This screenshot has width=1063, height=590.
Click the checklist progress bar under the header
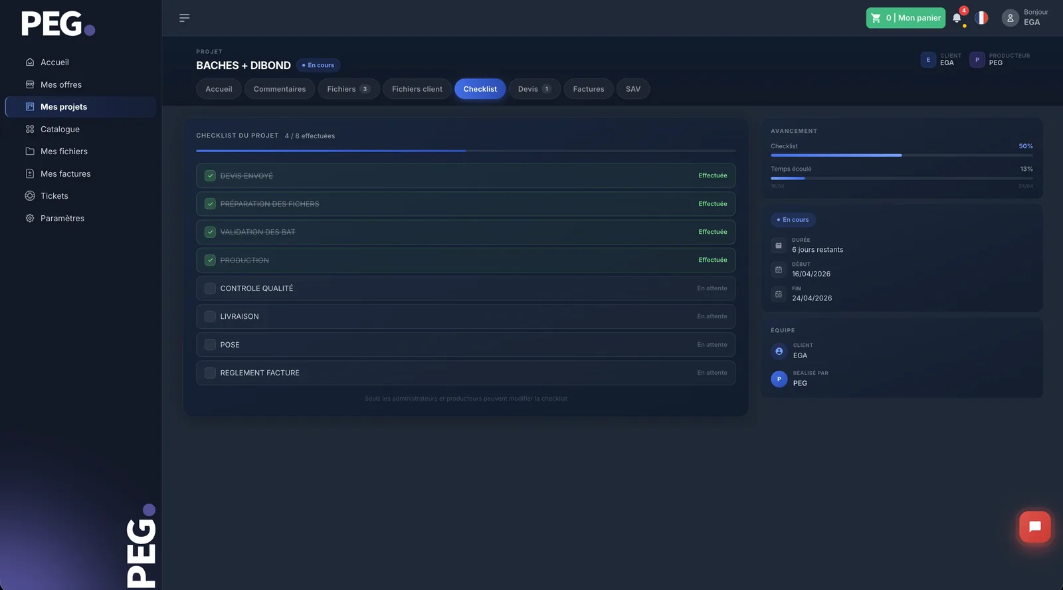pyautogui.click(x=466, y=151)
